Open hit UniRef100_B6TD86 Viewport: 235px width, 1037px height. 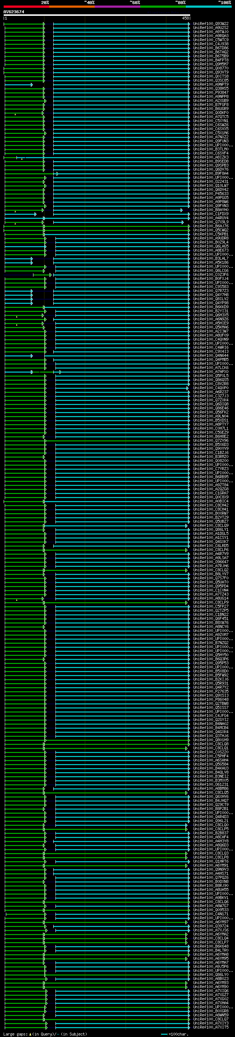click(211, 48)
